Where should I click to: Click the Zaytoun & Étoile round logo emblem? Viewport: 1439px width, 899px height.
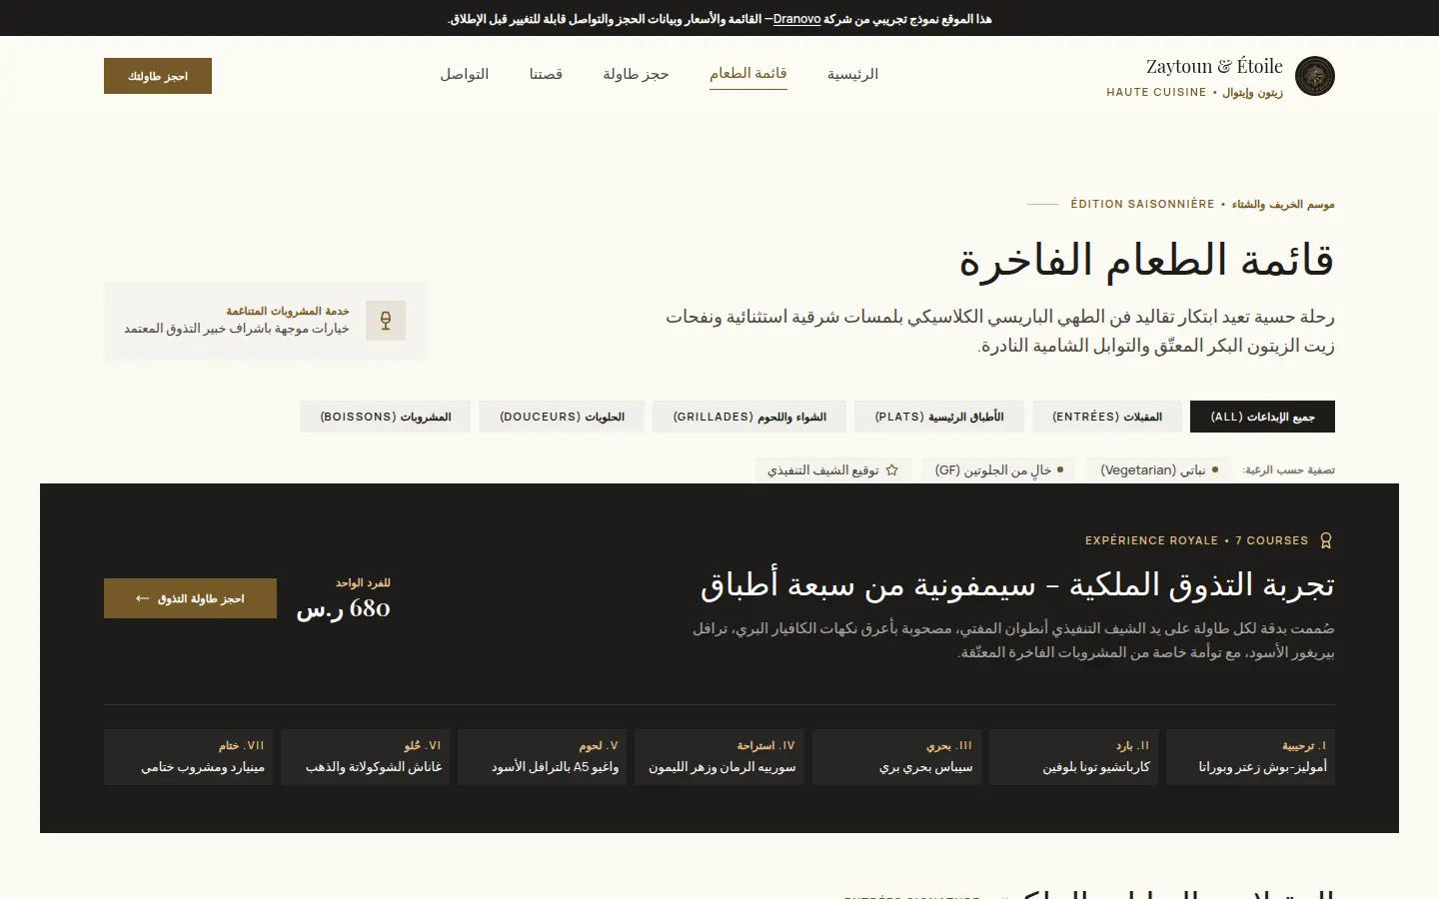point(1315,76)
